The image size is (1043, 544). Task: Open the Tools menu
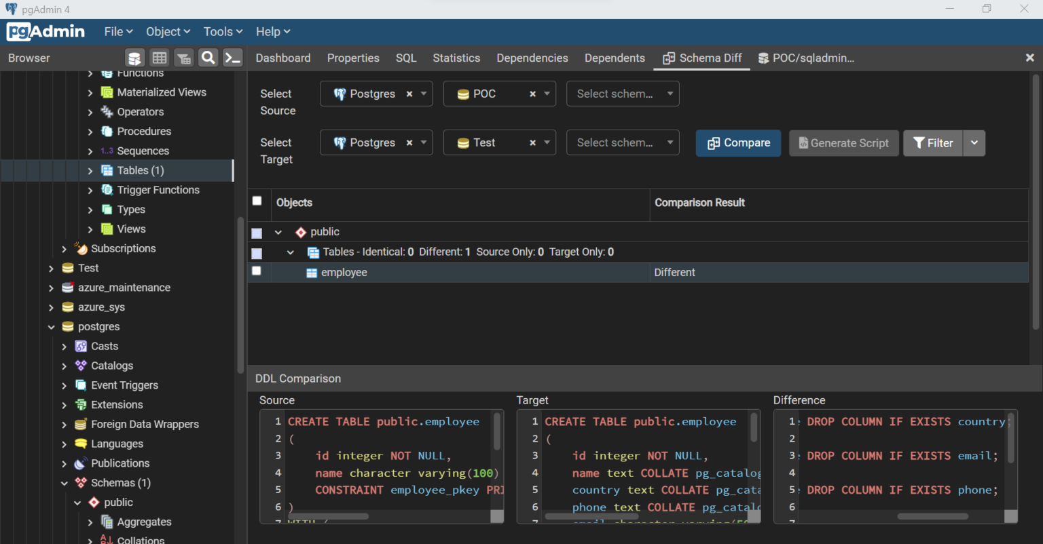point(223,32)
